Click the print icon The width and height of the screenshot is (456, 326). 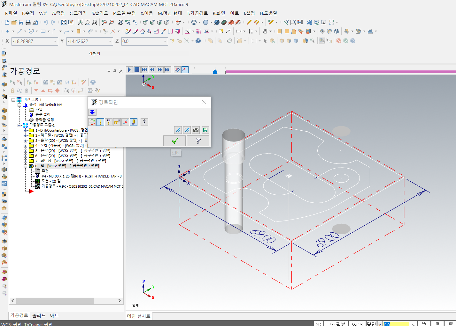(x=28, y=22)
